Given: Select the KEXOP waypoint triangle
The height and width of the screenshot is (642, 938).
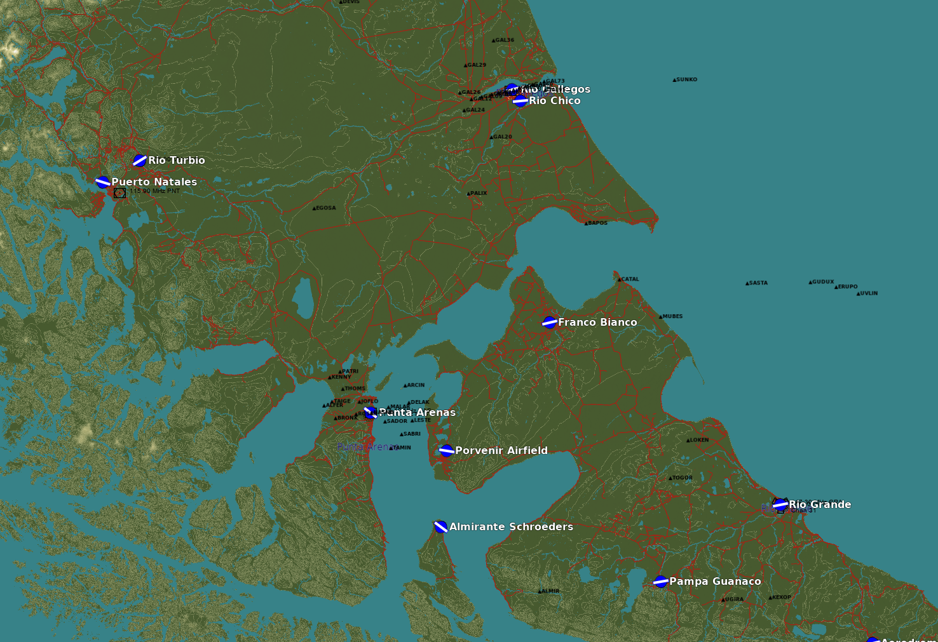Looking at the screenshot, I should (770, 598).
